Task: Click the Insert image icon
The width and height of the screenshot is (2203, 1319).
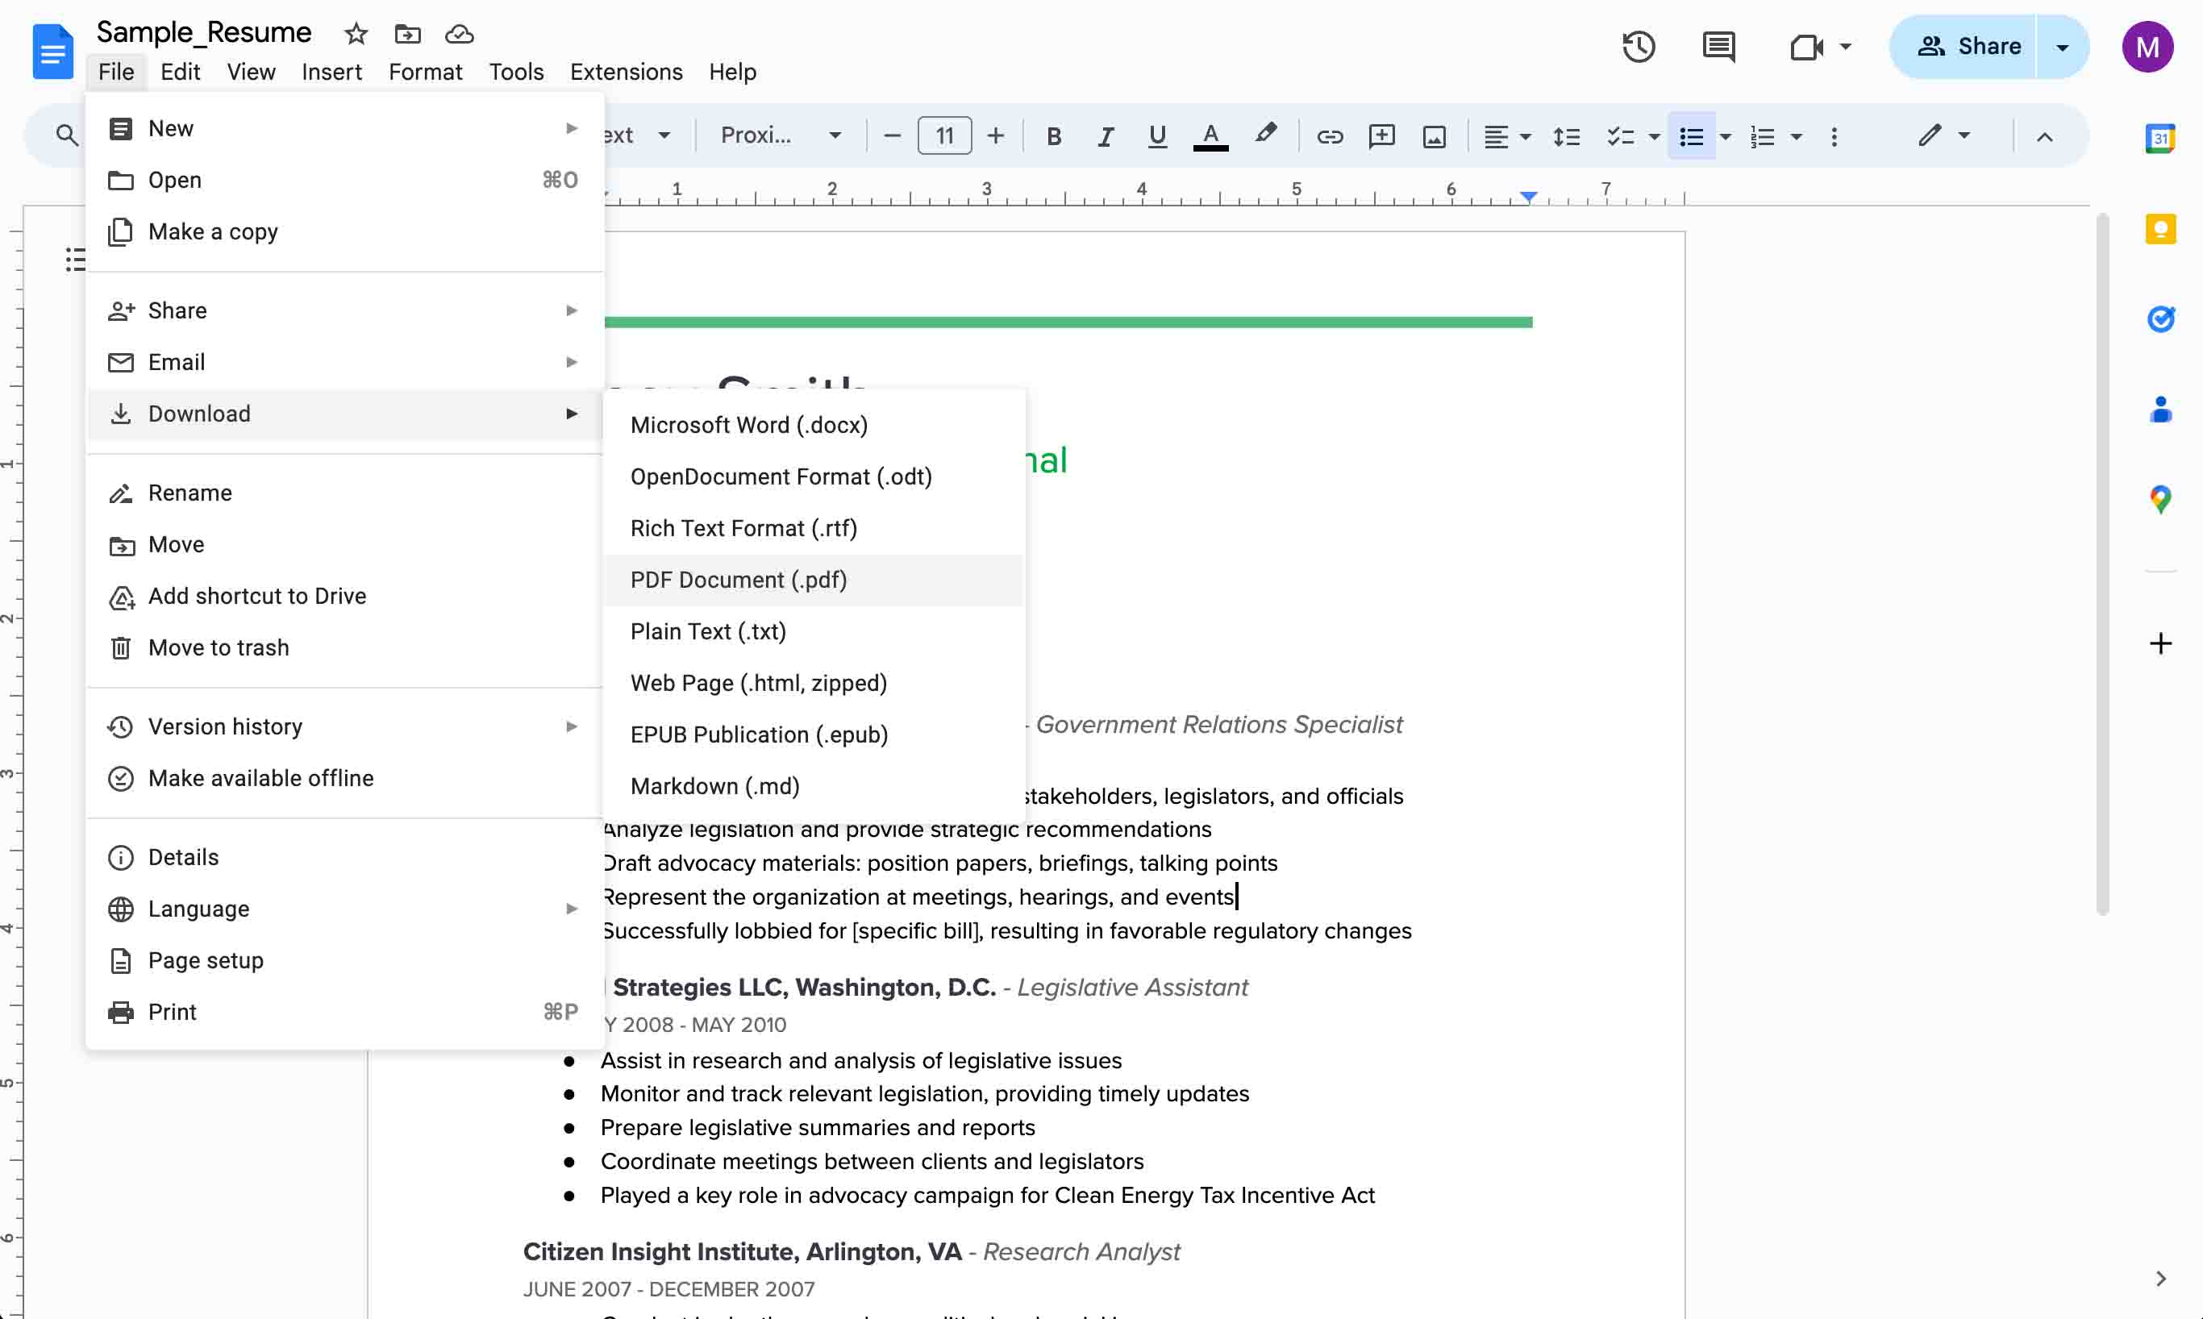Action: [x=1432, y=135]
